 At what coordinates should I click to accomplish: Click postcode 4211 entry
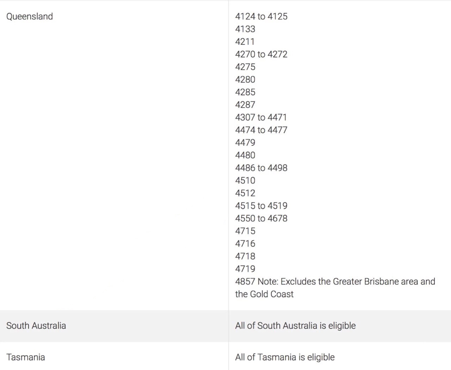(245, 42)
